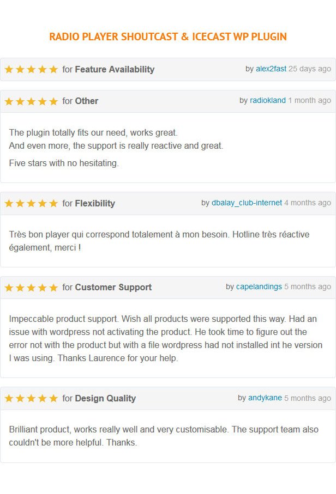Click the Impeccable product support review text
This screenshot has width=336, height=494.
coord(166,338)
